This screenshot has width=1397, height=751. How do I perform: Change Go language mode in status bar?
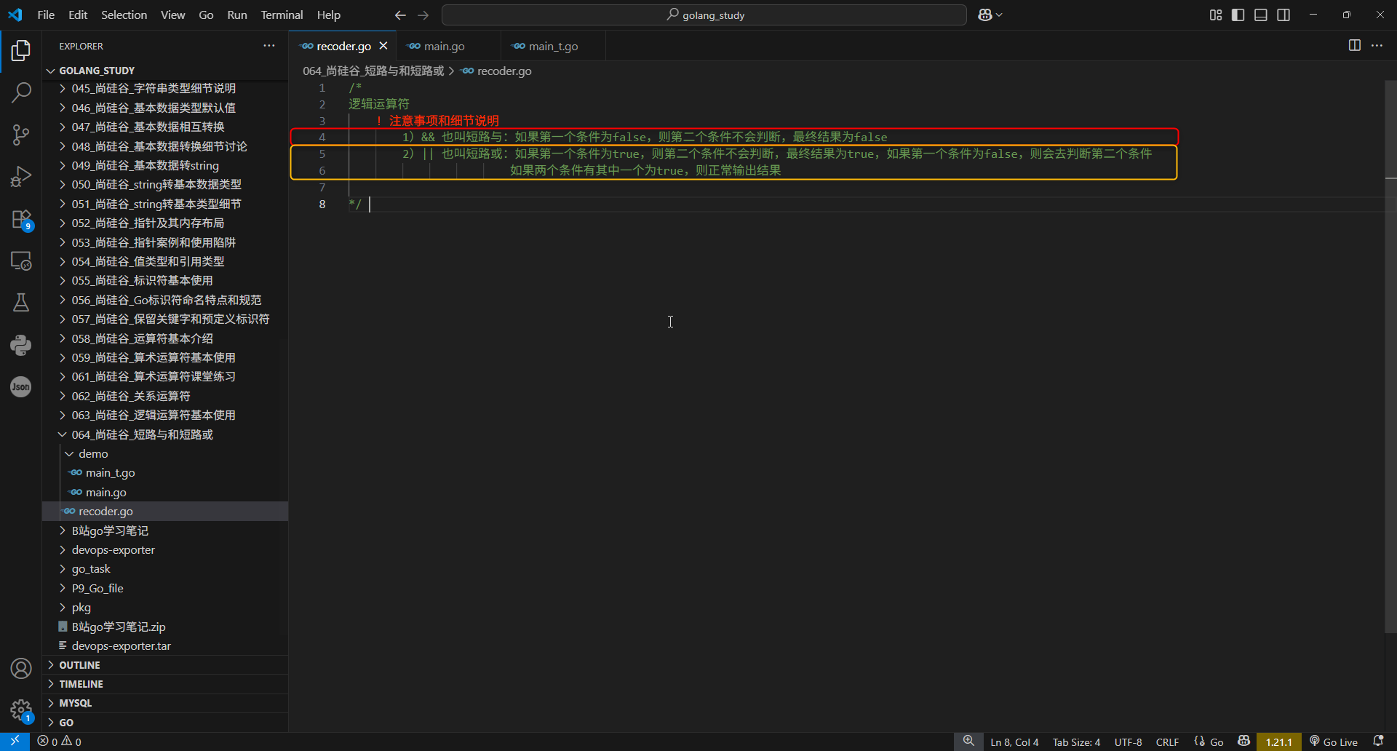[x=1217, y=742]
